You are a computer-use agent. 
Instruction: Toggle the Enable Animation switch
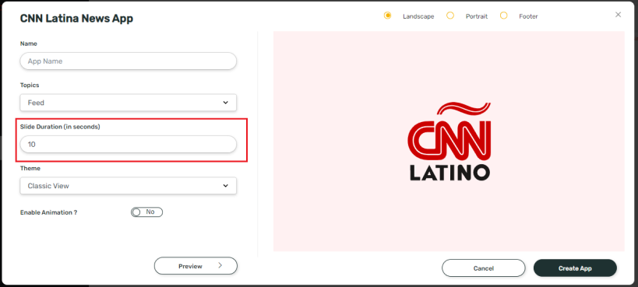[147, 212]
